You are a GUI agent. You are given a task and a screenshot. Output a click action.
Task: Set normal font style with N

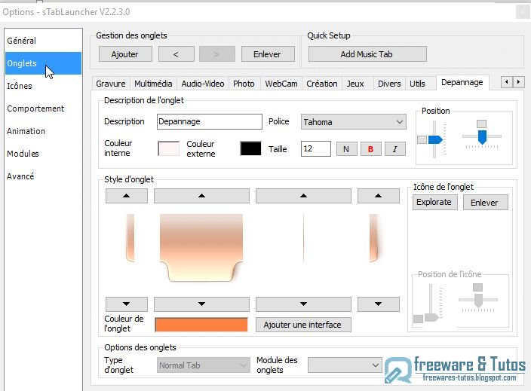click(346, 149)
